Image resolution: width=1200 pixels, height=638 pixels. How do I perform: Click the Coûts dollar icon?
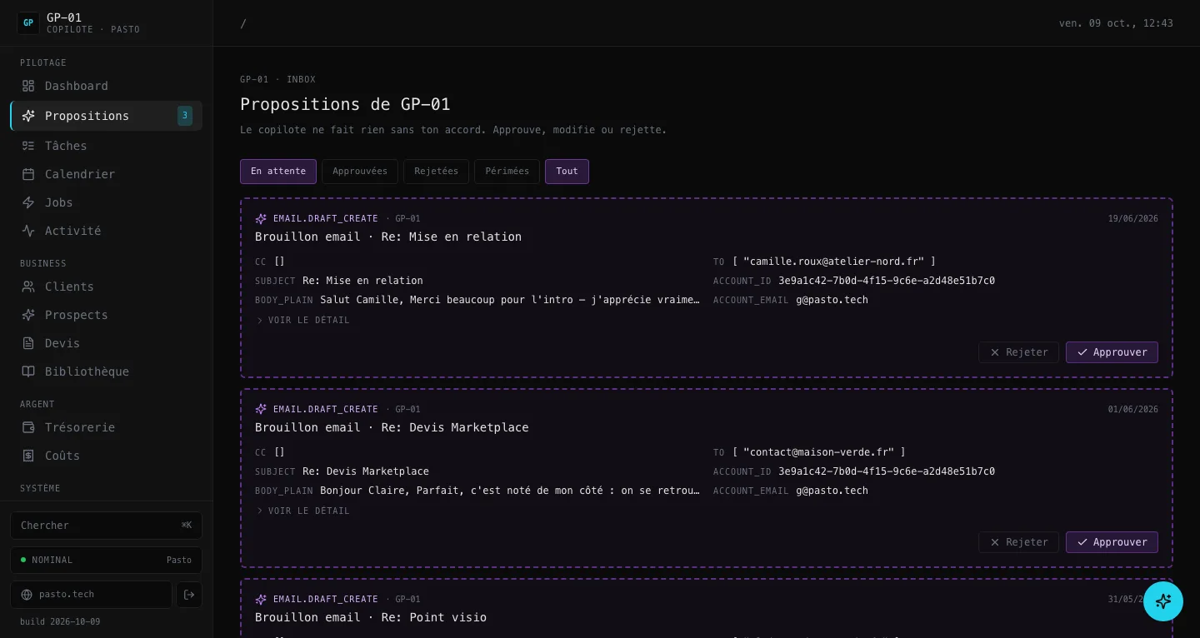[28, 456]
